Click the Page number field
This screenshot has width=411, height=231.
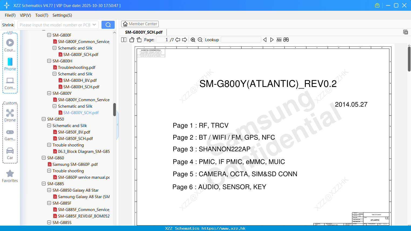[163, 40]
